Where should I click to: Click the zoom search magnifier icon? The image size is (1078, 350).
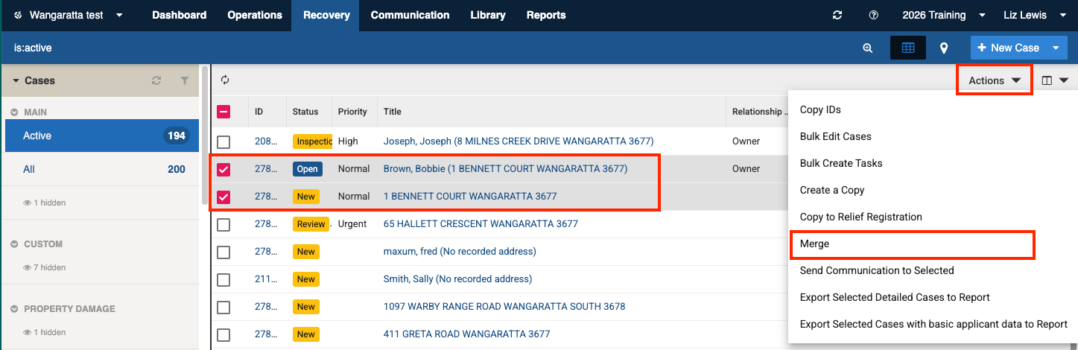tap(867, 48)
